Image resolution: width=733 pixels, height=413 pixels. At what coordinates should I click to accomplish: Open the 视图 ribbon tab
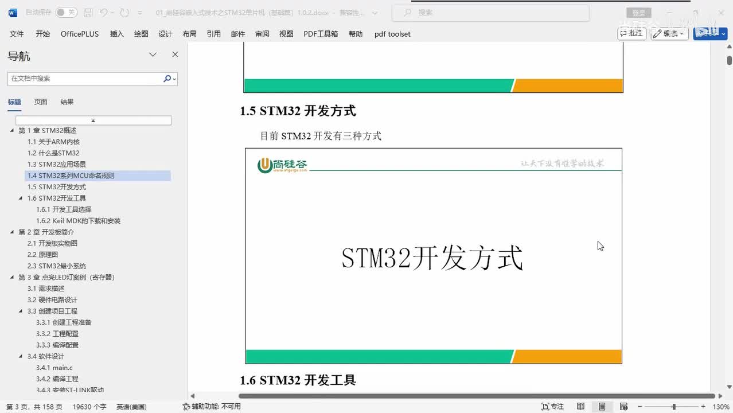point(286,34)
